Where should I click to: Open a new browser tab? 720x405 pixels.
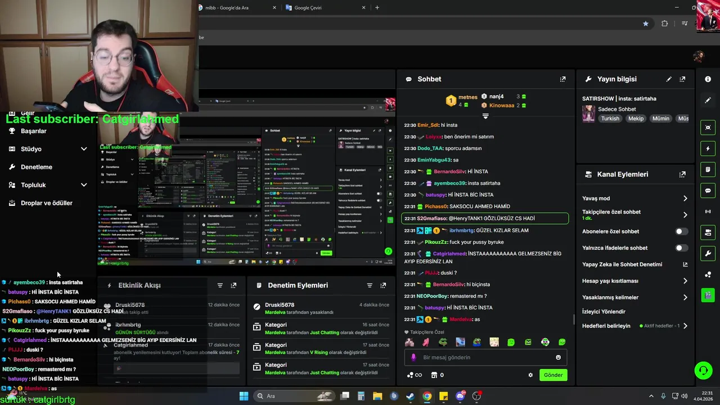pyautogui.click(x=377, y=8)
